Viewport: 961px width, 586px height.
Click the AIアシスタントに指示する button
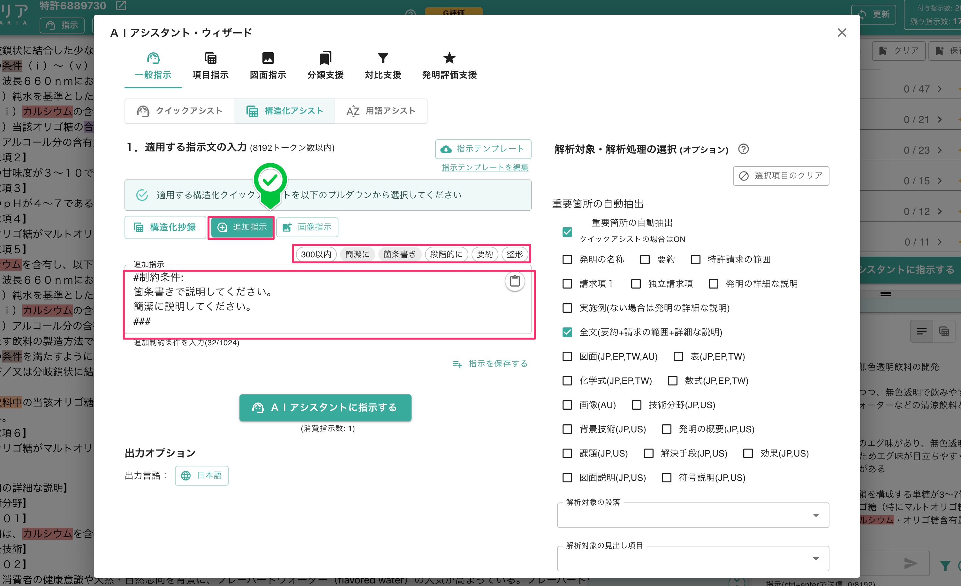click(325, 408)
